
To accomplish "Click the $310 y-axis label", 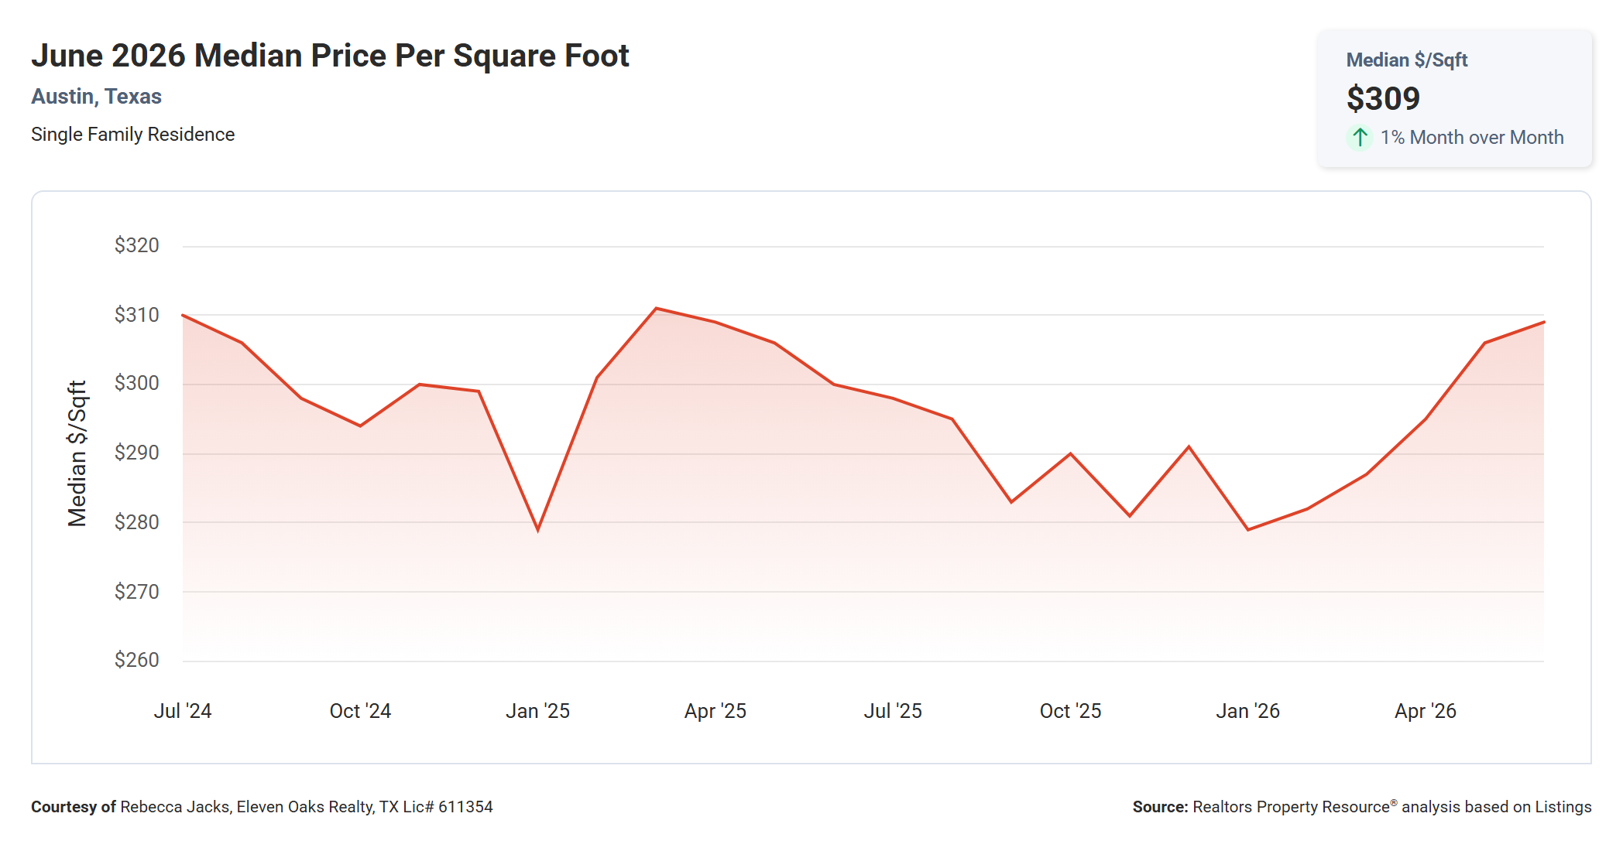I will 136,315.
